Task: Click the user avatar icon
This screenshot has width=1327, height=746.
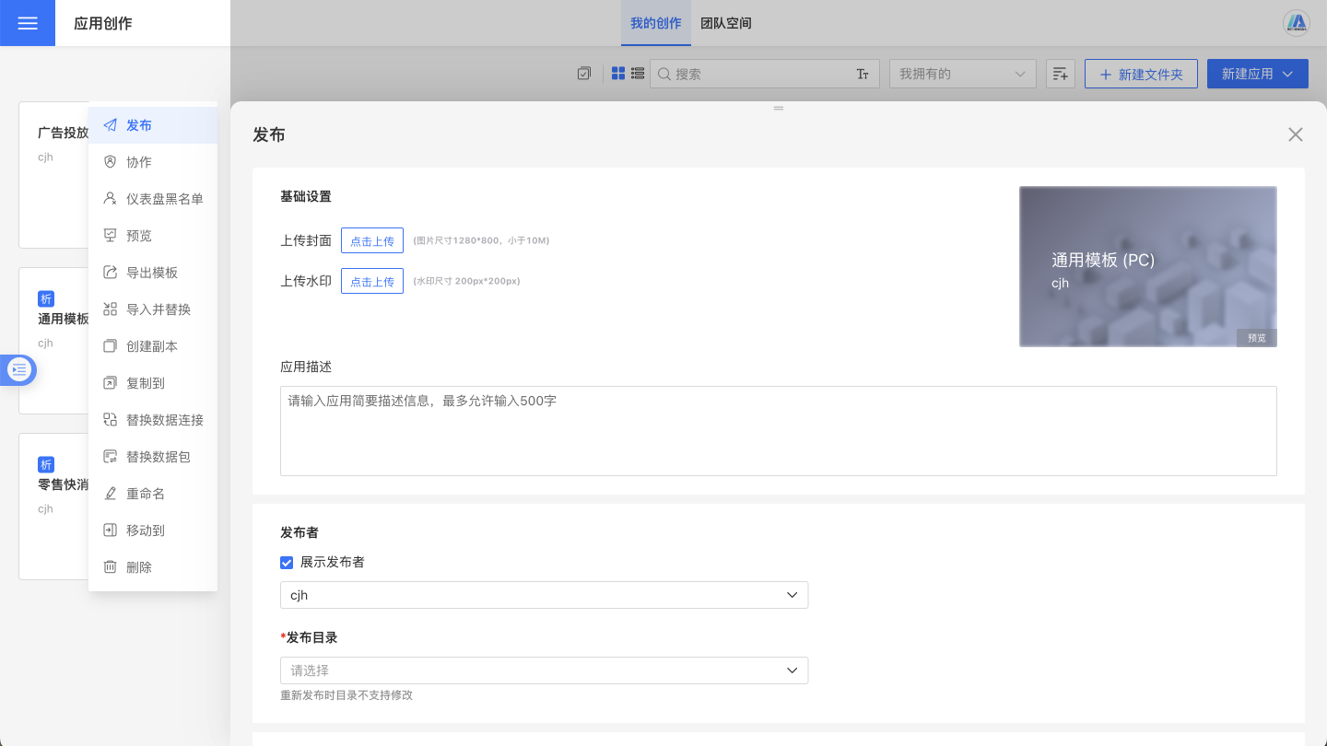Action: (x=1297, y=23)
